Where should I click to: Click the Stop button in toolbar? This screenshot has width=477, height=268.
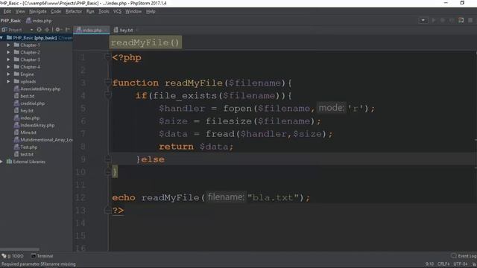click(x=470, y=20)
